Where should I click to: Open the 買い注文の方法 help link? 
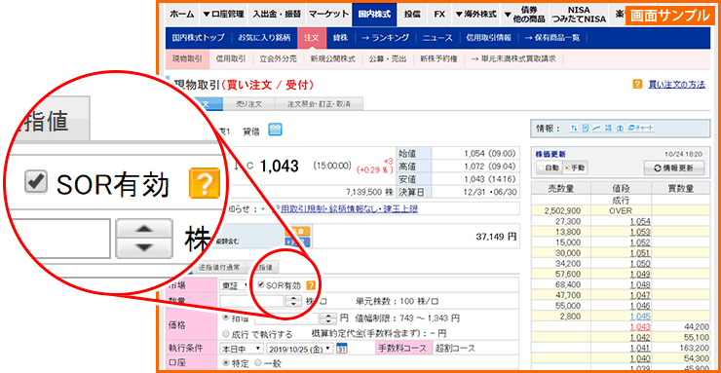point(676,85)
